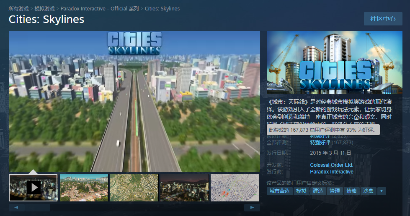Select the 模拟 tag

pyautogui.click(x=301, y=191)
